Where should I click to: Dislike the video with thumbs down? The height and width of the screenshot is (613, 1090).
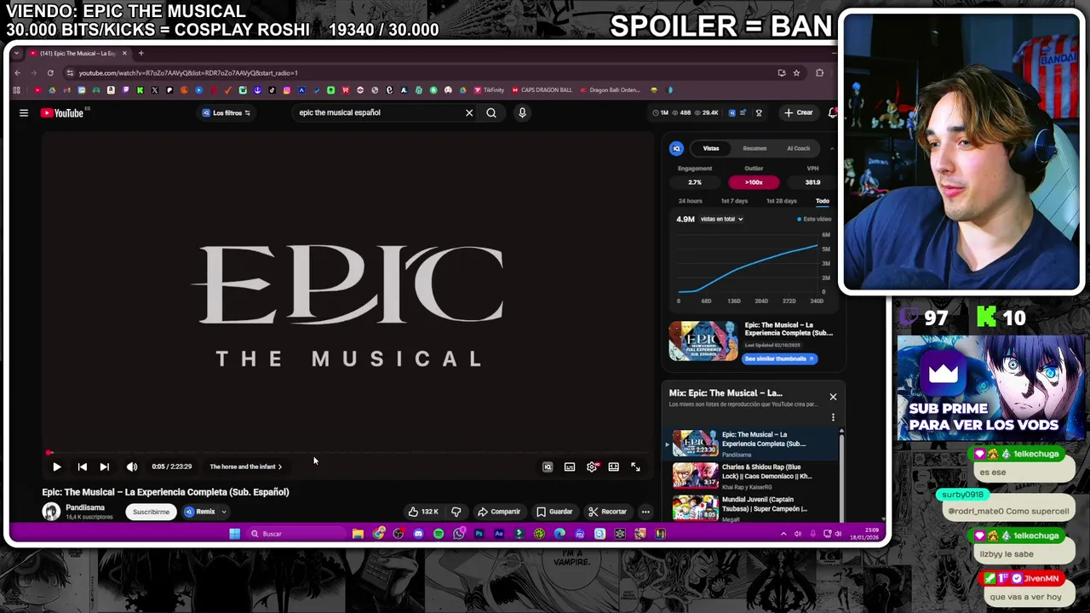tap(456, 512)
